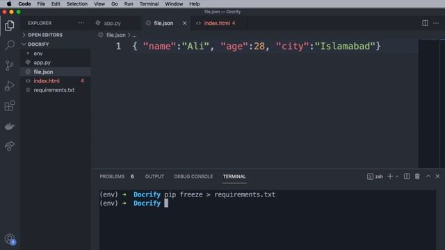Open the Selection menu
445x250 pixels.
tap(77, 4)
